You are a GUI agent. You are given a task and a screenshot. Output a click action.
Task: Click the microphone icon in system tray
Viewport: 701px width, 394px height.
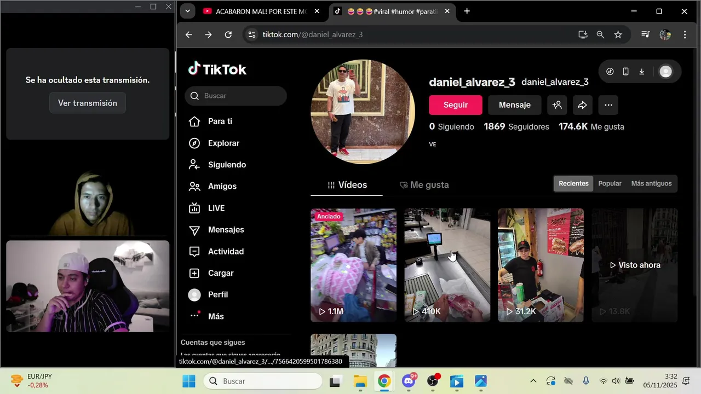click(586, 381)
